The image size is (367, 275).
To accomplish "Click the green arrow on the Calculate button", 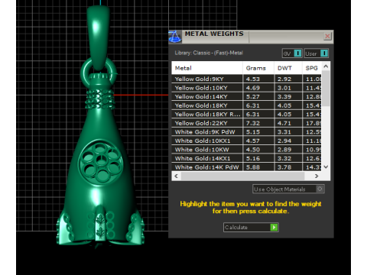I will (274, 227).
